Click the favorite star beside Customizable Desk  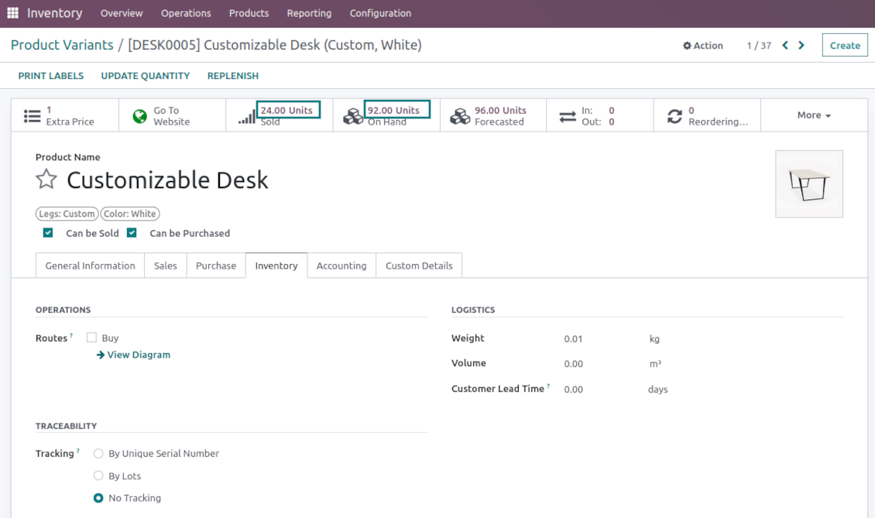pos(46,180)
